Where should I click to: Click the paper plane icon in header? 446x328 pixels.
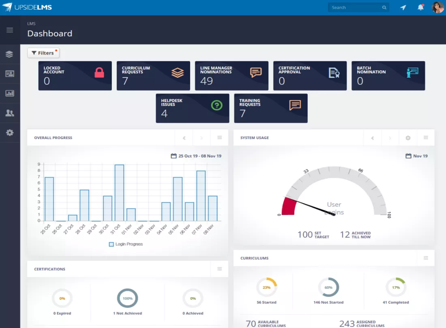[403, 7]
